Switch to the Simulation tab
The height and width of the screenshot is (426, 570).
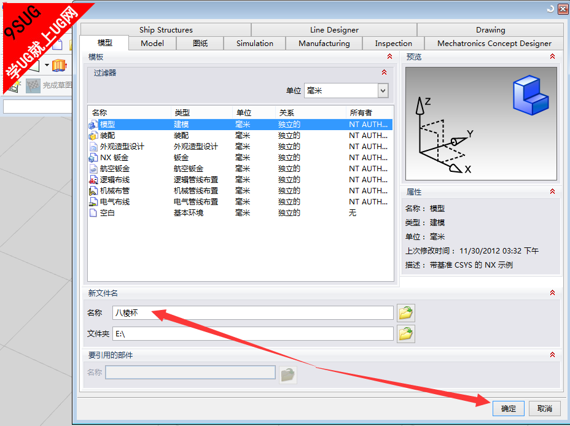[254, 43]
